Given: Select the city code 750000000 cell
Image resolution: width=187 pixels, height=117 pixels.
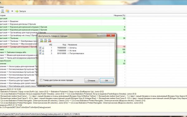Looking at the screenshot, I should point(61,48).
